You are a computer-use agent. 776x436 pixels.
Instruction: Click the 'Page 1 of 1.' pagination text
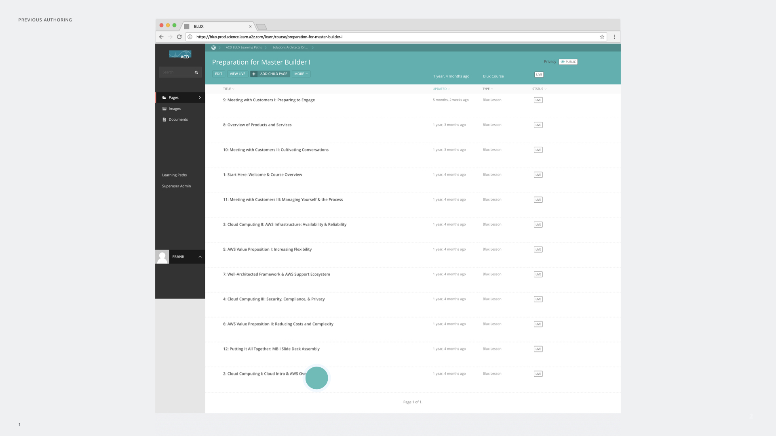(x=413, y=402)
